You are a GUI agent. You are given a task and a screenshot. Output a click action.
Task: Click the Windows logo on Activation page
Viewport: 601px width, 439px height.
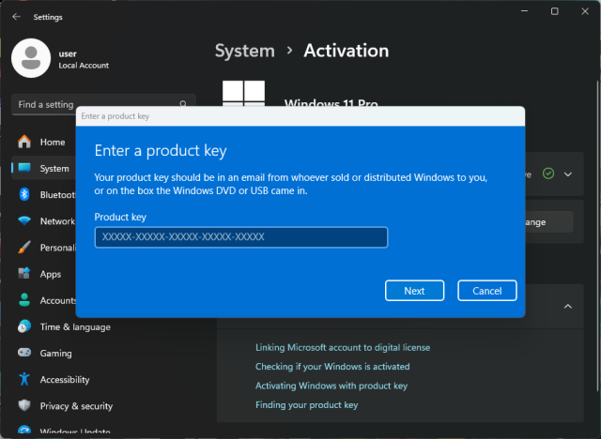coord(243,94)
